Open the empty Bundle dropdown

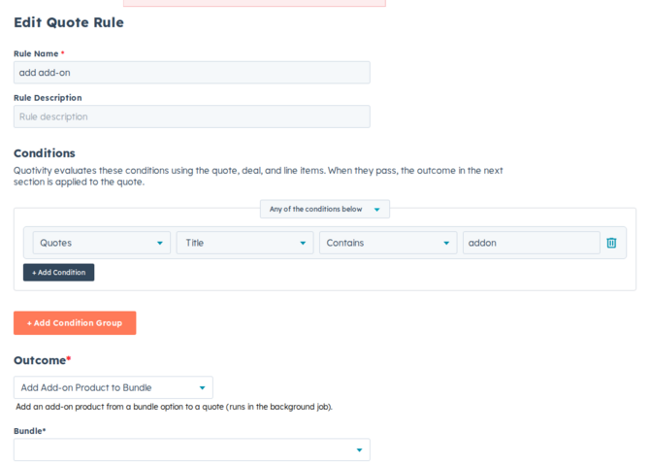[x=191, y=449]
